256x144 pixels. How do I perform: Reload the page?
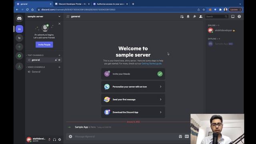pos(27,10)
